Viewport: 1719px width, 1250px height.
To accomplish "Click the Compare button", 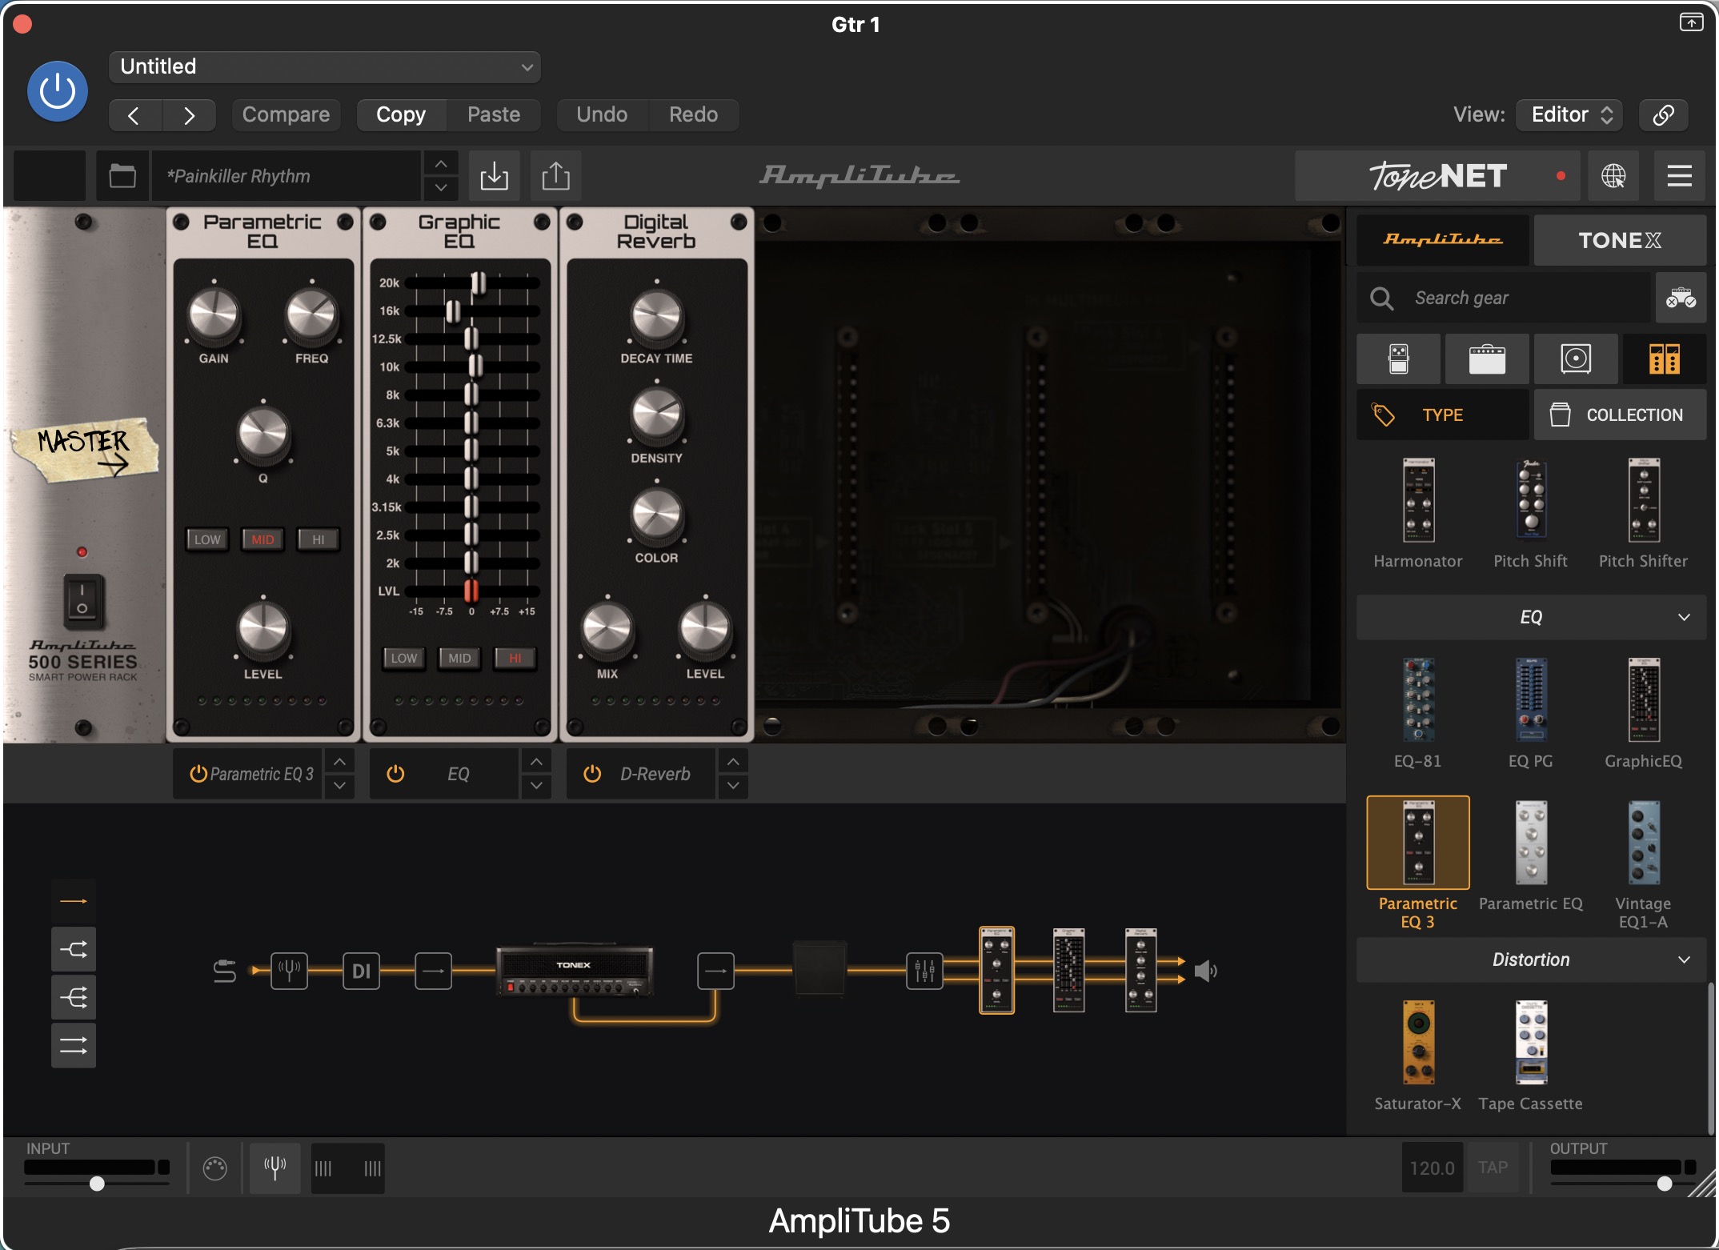I will pyautogui.click(x=286, y=114).
